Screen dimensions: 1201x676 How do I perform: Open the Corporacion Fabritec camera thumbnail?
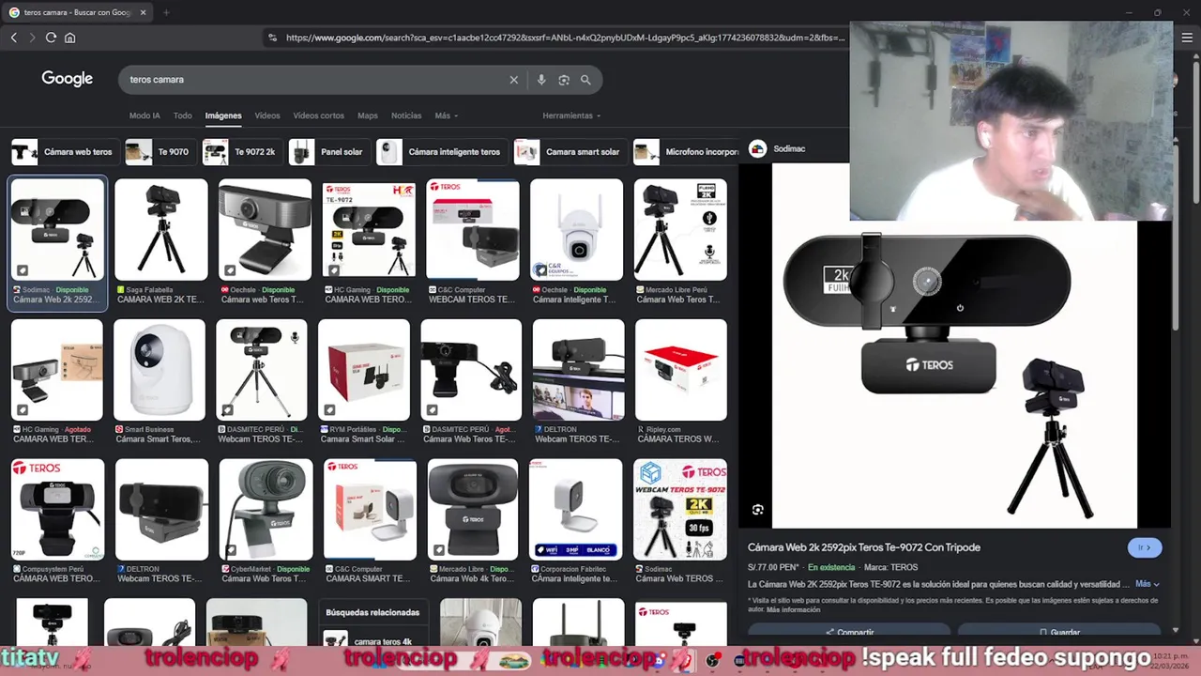pos(576,509)
